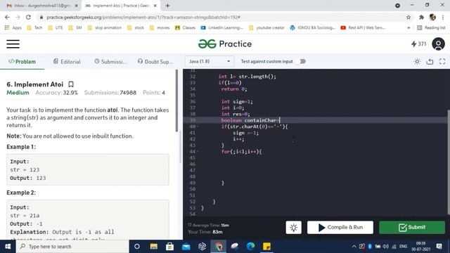
Task: Open the IGNOU BA Sociology bookmark
Action: pos(312,28)
